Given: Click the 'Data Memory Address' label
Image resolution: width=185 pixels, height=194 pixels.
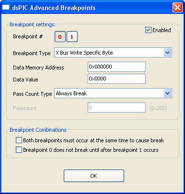Looking at the screenshot, I should click(x=38, y=68).
